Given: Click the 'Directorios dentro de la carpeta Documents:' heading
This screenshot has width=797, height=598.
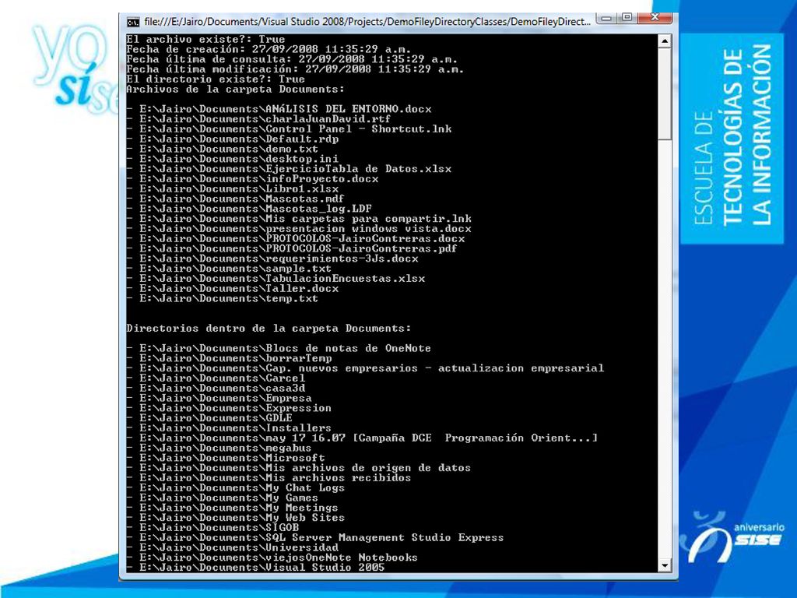Looking at the screenshot, I should [x=269, y=329].
